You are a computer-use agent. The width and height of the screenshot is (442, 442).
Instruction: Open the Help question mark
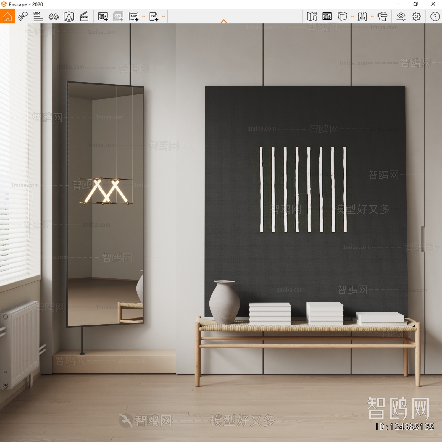pyautogui.click(x=435, y=17)
